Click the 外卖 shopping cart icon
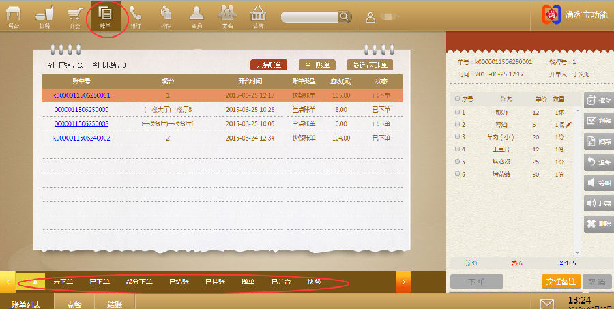The width and height of the screenshot is (614, 309). coord(76,15)
